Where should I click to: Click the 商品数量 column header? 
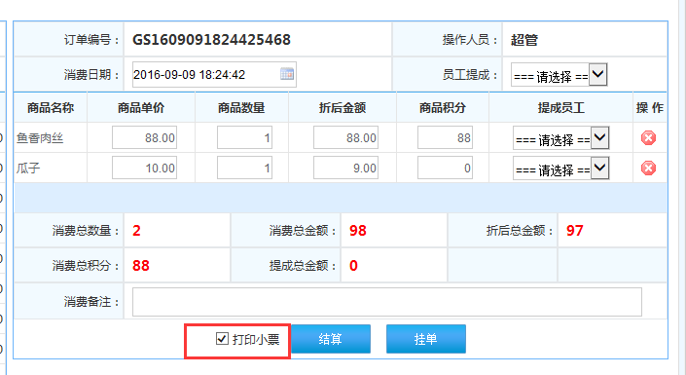[241, 108]
